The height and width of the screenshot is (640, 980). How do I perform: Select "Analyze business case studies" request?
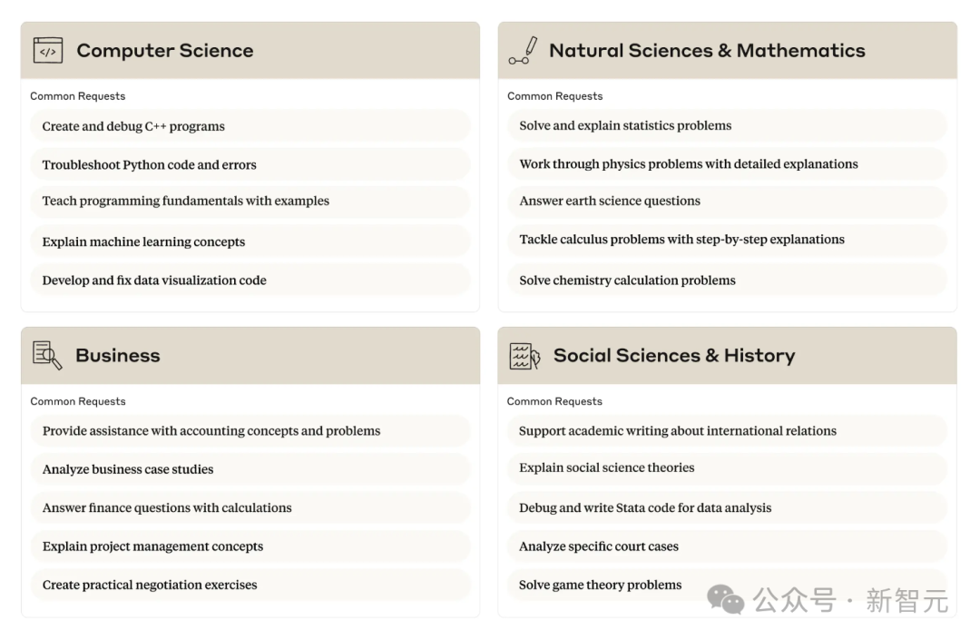tap(128, 469)
